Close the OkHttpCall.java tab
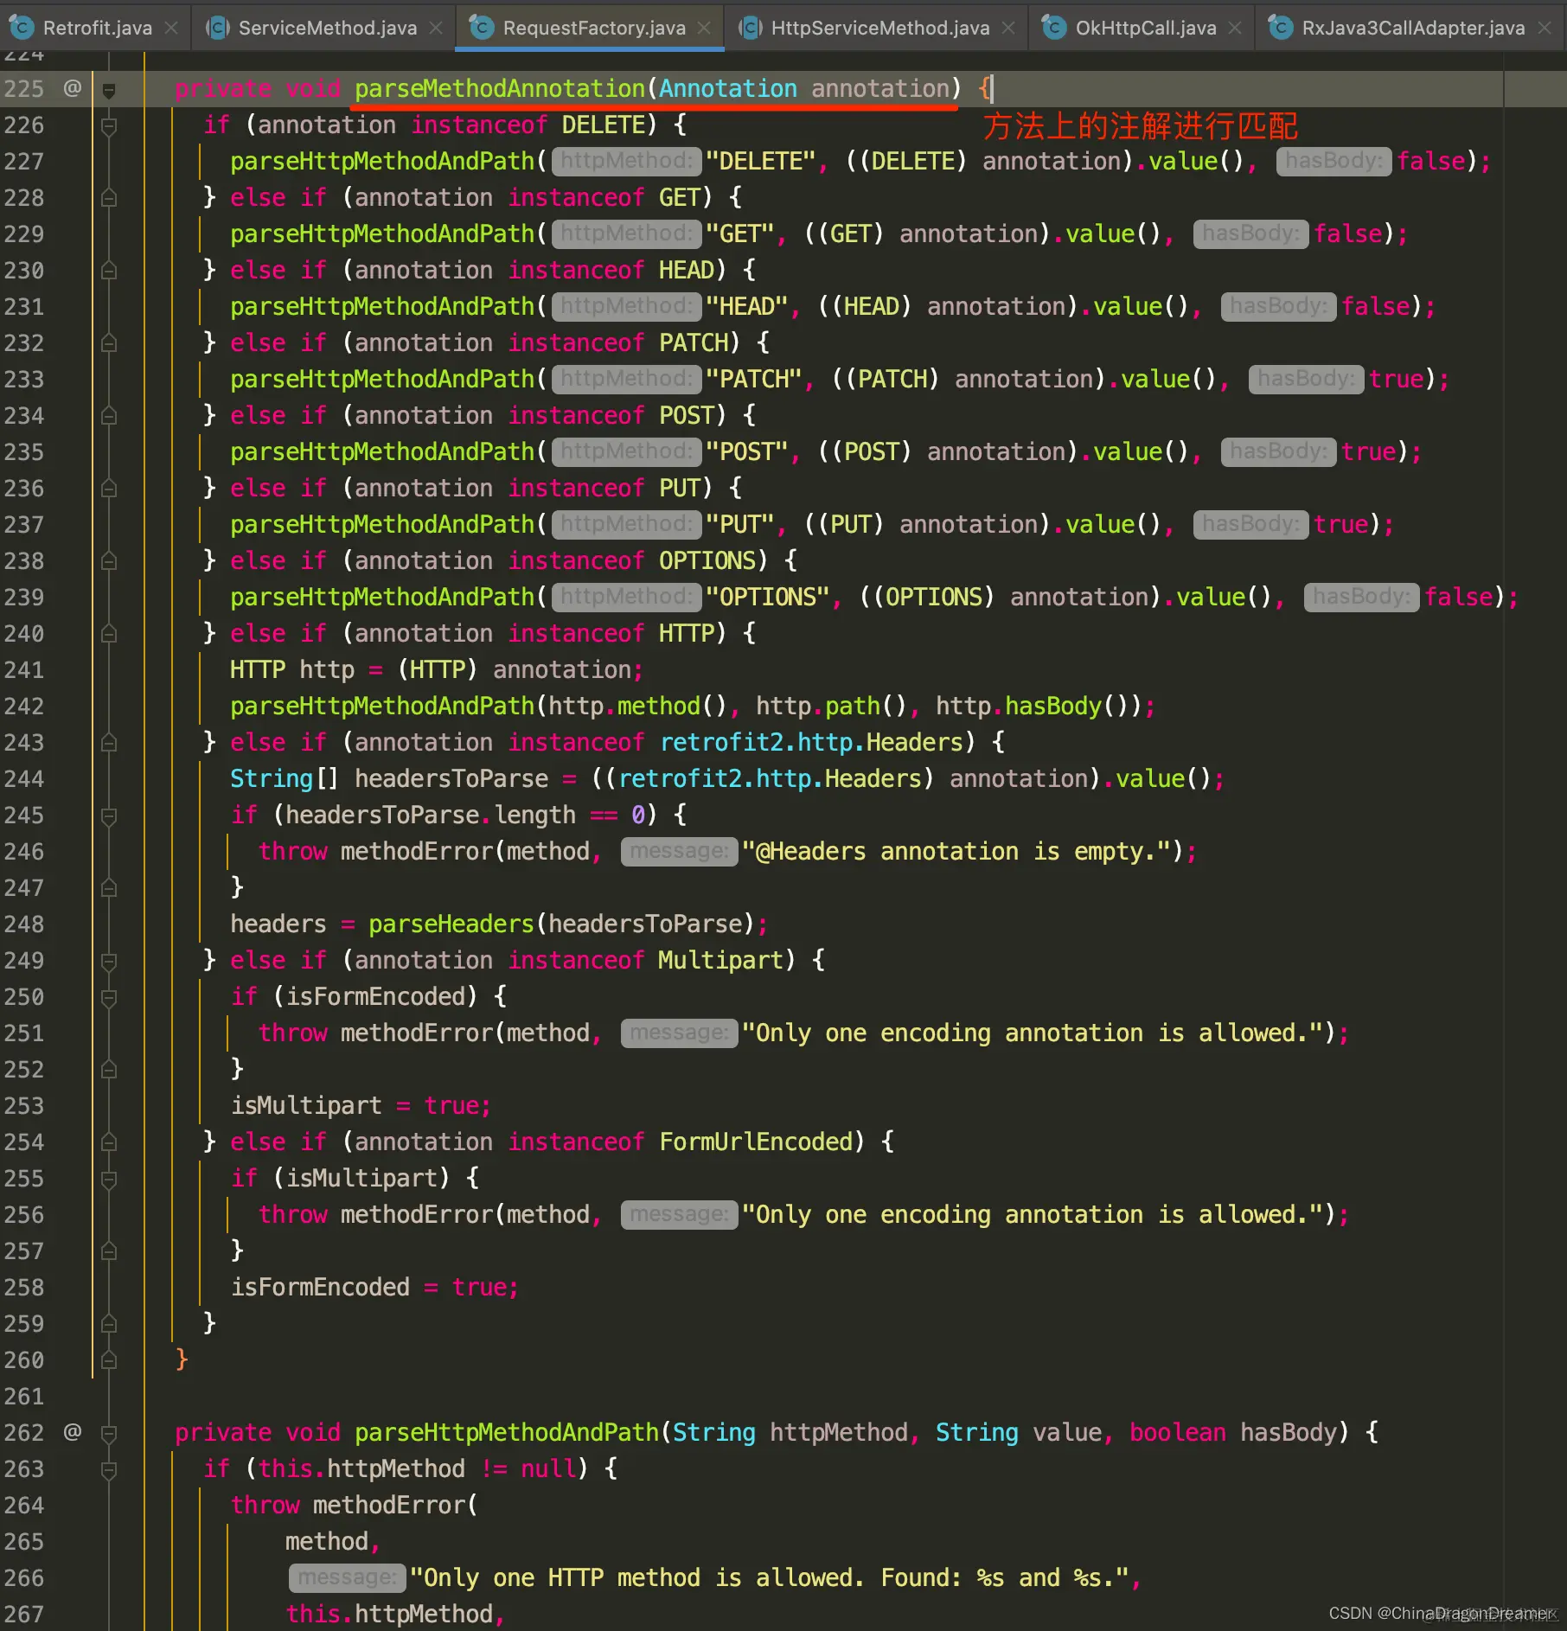 coord(1235,28)
